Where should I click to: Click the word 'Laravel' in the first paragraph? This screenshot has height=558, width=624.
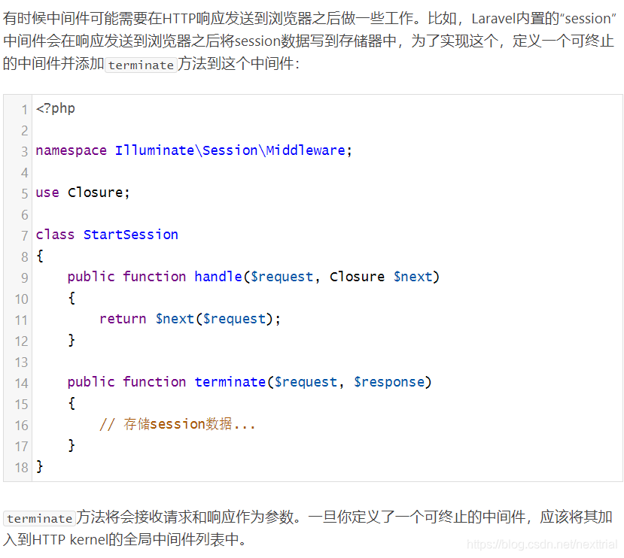pos(493,19)
